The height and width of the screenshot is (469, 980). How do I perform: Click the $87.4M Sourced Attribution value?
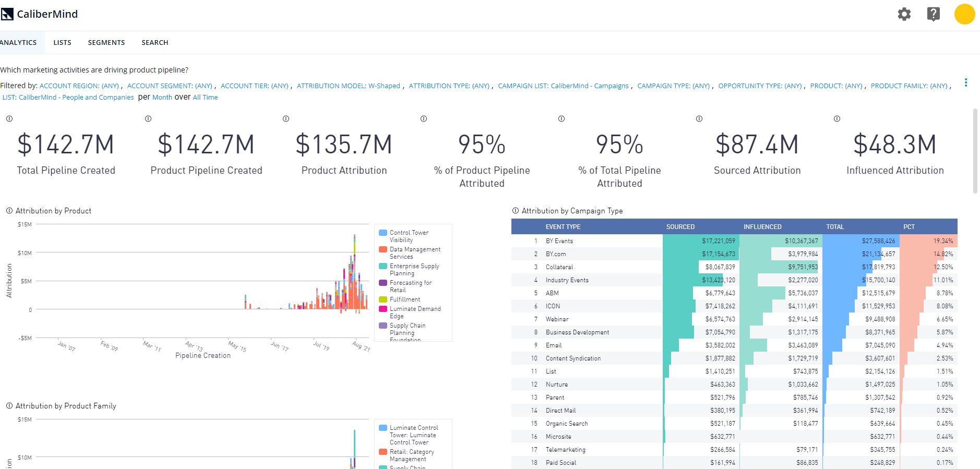click(x=757, y=145)
